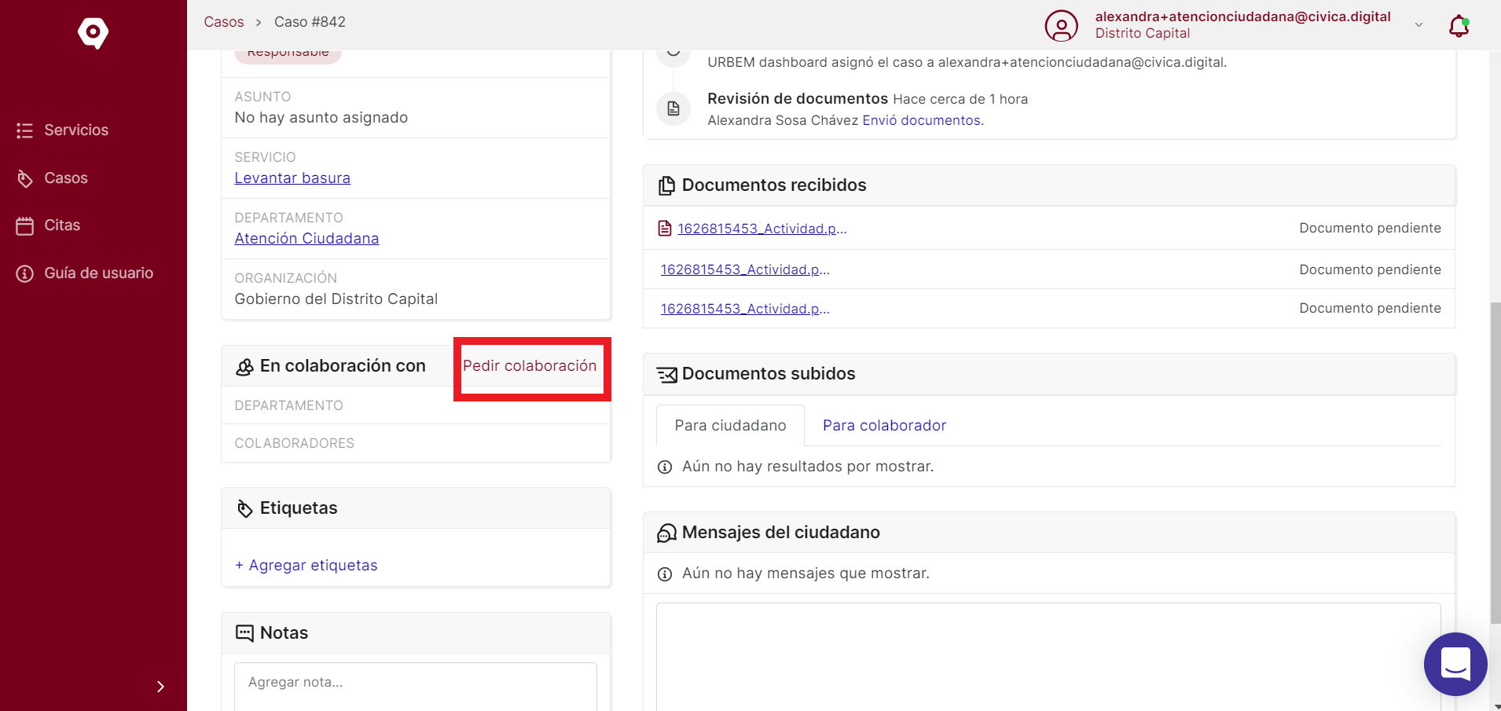Click the Mensajes del ciudadano chat icon
This screenshot has height=711, width=1501.
666,533
